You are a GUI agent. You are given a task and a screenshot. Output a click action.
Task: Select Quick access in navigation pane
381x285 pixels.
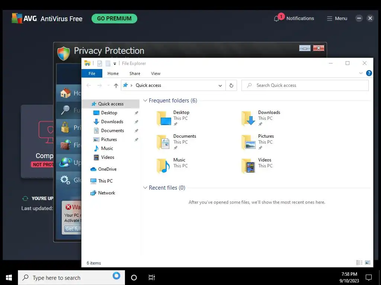(111, 104)
